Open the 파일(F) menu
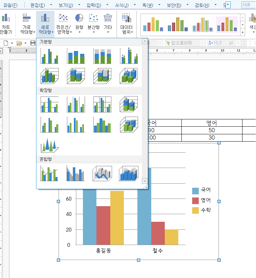The height and width of the screenshot is (278, 256). tap(10, 5)
